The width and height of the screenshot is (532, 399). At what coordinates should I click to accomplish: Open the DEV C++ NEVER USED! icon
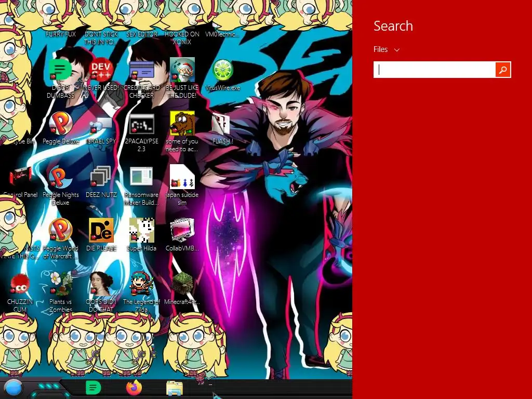(x=101, y=70)
